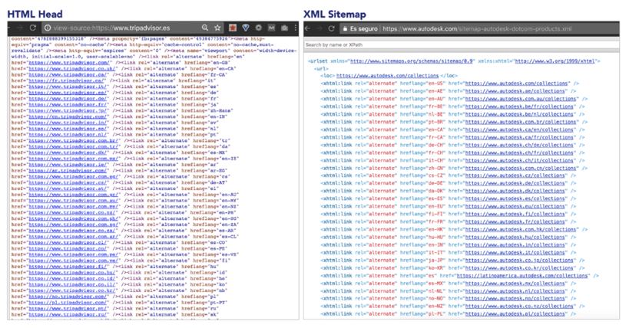This screenshot has height=328, width=629.
Task: Open the https://ar.tripadvisor.com/ link
Action: pos(68,171)
